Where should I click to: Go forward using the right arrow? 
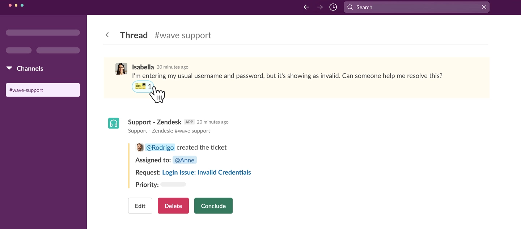tap(320, 7)
